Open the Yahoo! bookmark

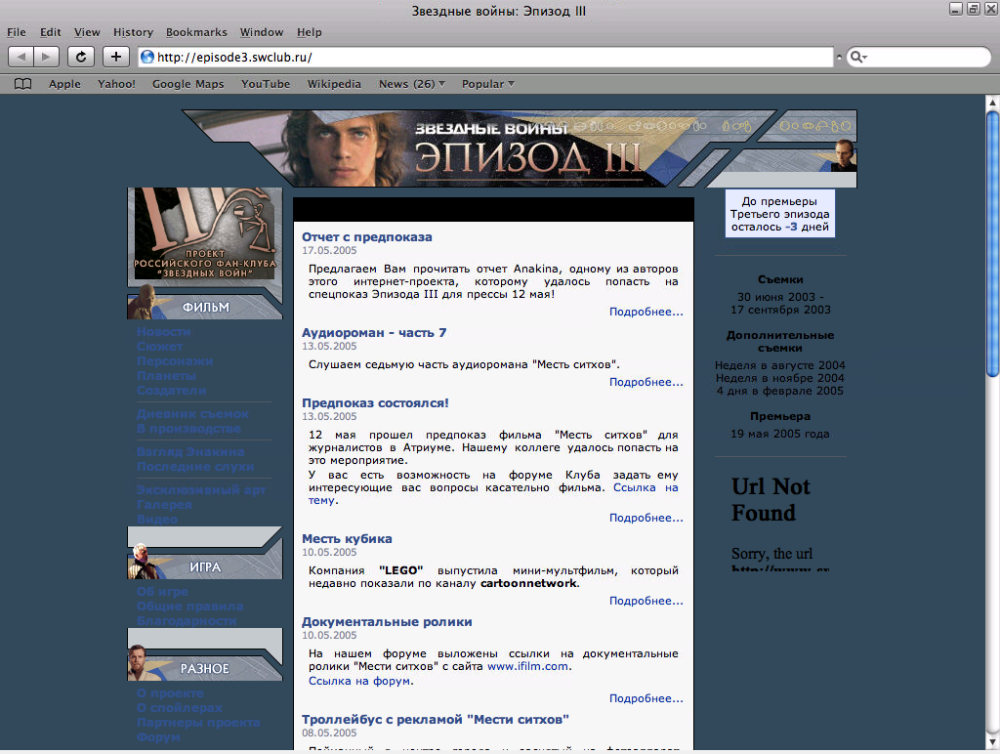pyautogui.click(x=116, y=84)
